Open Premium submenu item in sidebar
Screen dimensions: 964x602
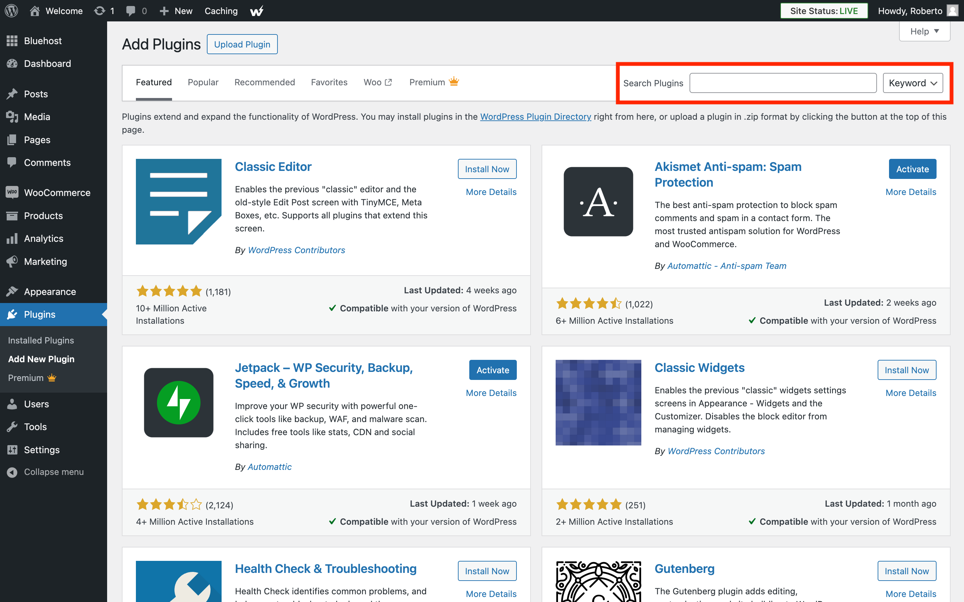(x=32, y=378)
